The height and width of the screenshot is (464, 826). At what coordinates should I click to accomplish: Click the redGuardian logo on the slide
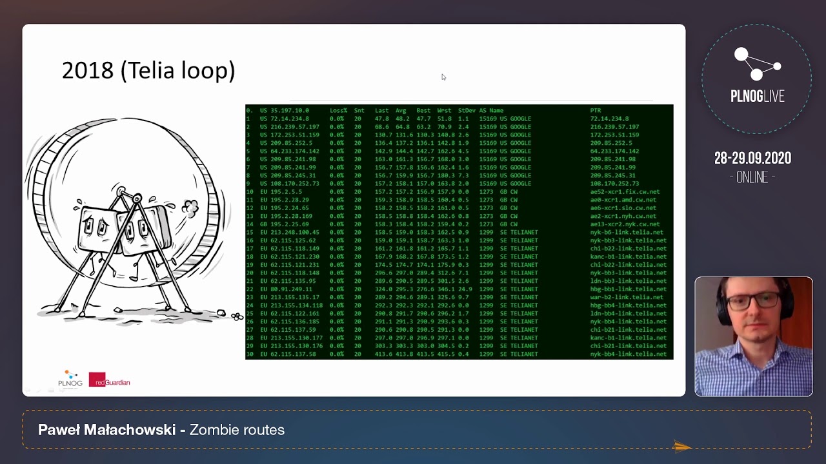click(109, 380)
